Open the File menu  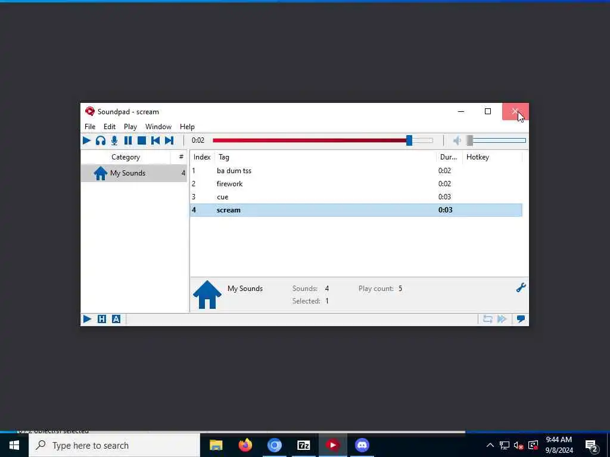coord(90,127)
